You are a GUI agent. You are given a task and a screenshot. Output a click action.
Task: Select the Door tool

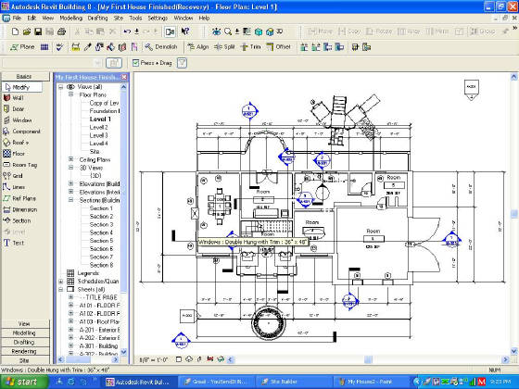tap(14, 109)
